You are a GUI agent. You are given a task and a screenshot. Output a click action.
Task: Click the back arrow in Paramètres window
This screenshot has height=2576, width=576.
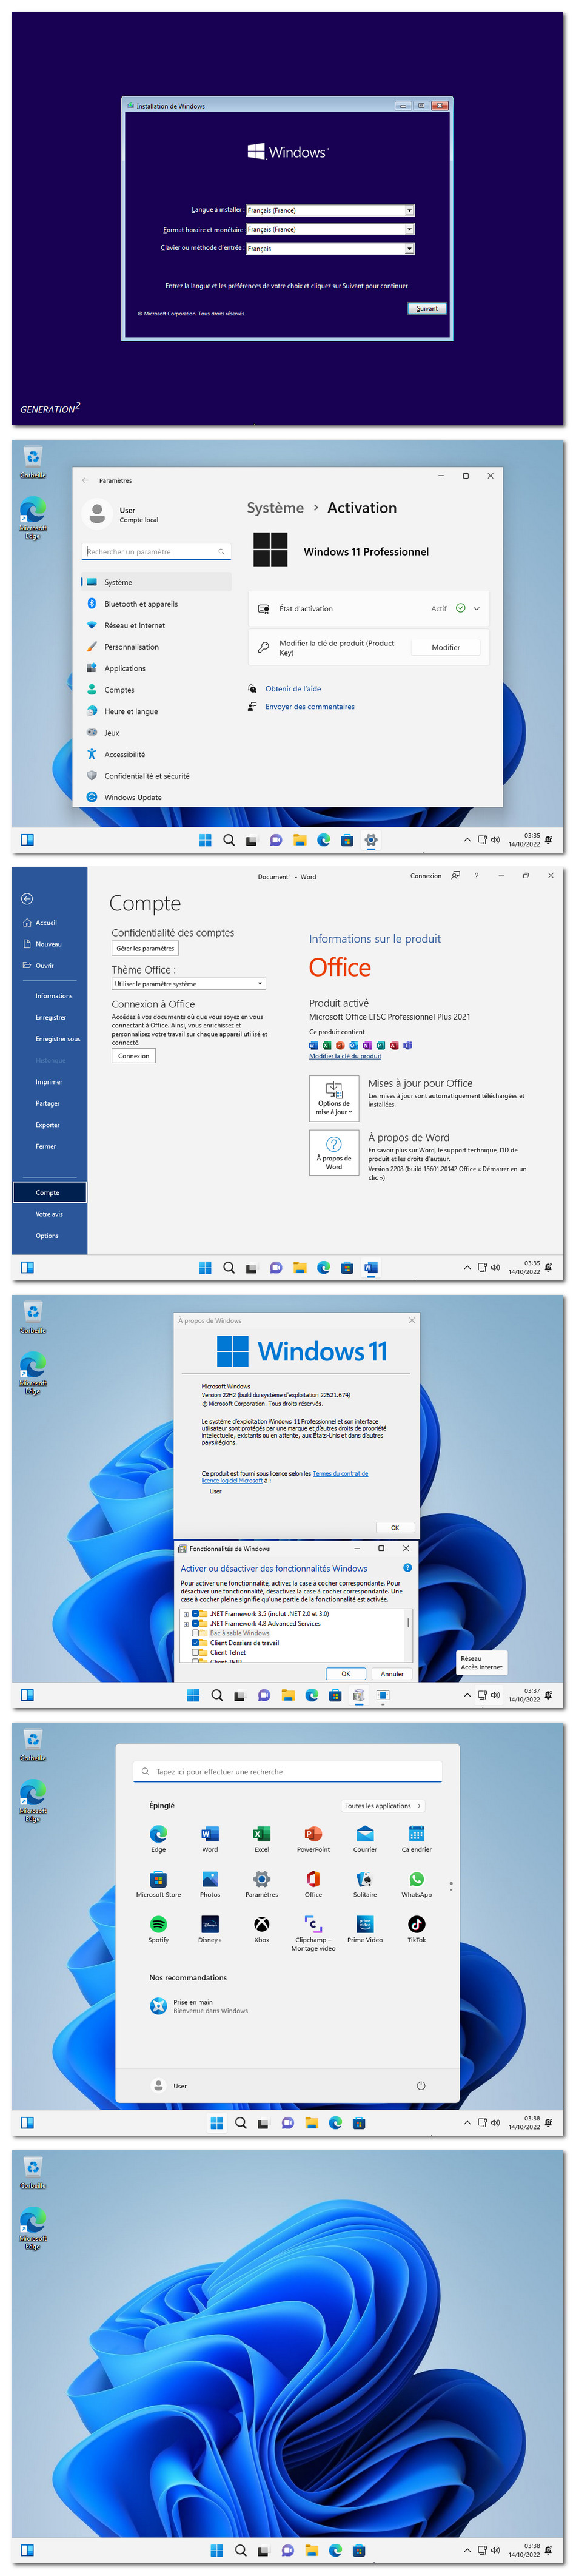click(86, 480)
